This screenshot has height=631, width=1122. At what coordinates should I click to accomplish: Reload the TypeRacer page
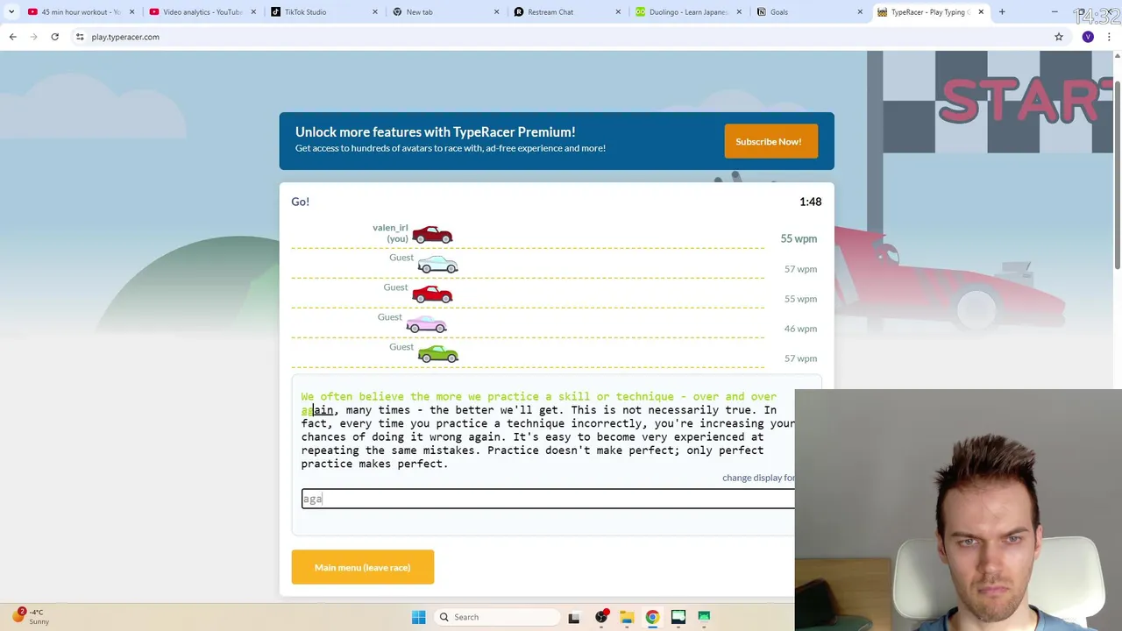click(54, 37)
